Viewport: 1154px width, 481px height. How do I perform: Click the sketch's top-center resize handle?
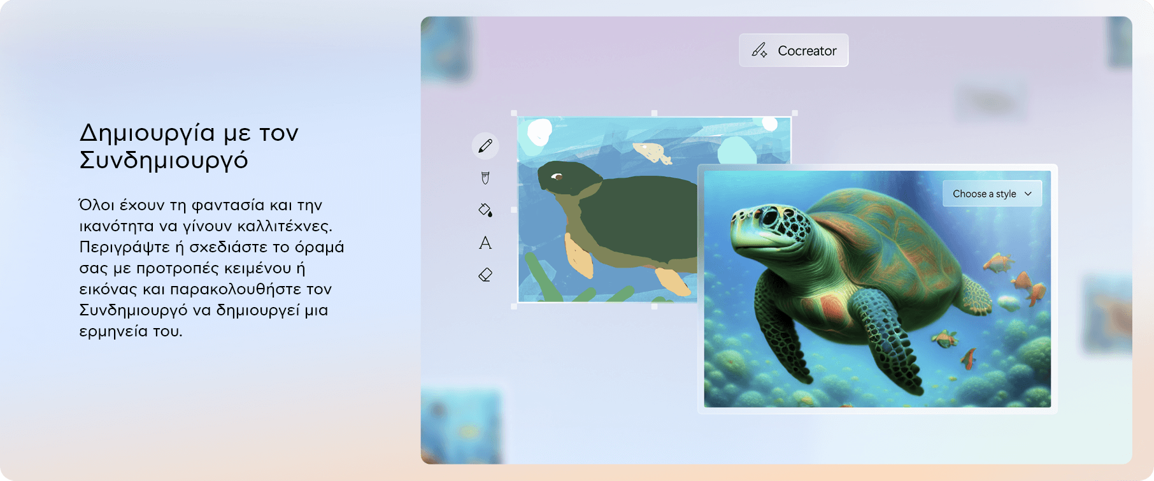click(655, 113)
